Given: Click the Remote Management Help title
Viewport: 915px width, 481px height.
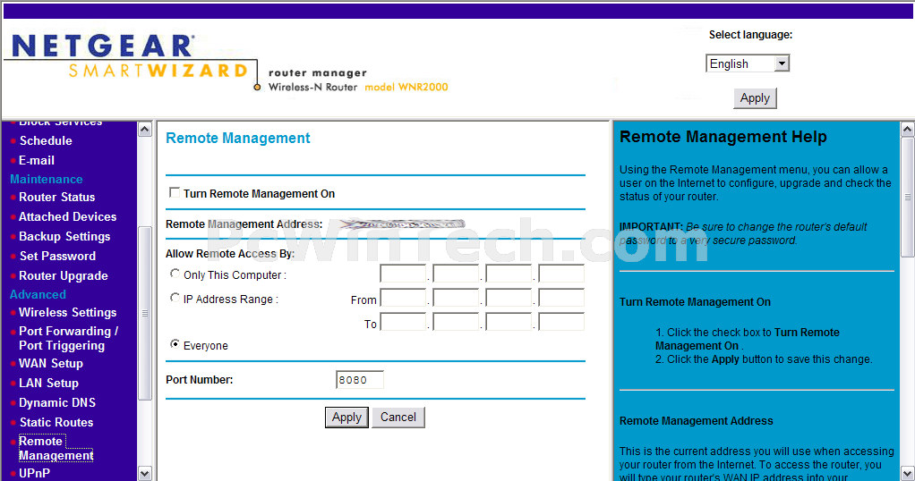Looking at the screenshot, I should (x=723, y=137).
